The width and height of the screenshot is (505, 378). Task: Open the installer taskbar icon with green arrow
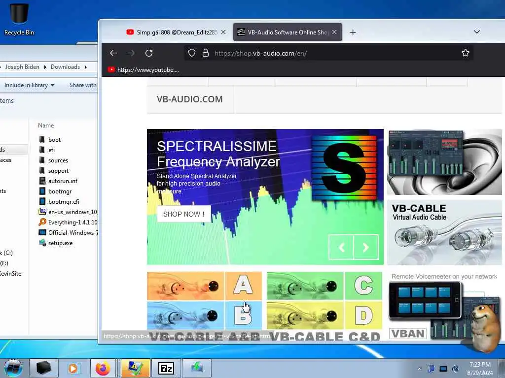[x=197, y=368]
